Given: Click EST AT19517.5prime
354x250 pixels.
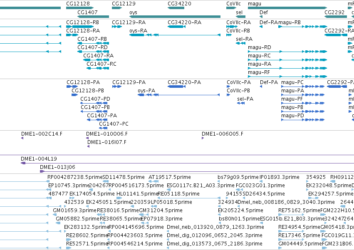Looking at the screenshot, I should [x=170, y=177].
